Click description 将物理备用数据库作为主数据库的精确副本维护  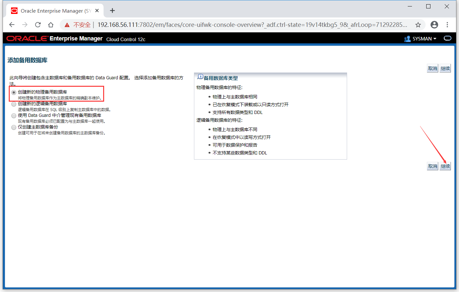[60, 98]
